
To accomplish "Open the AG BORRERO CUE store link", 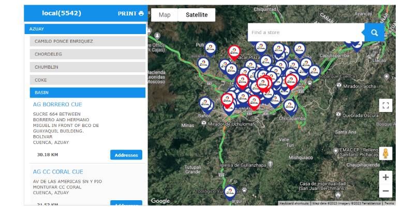I will click(57, 104).
